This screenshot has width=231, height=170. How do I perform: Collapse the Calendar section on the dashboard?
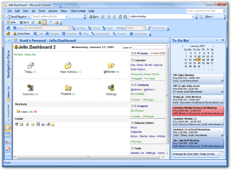point(132,60)
